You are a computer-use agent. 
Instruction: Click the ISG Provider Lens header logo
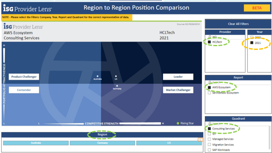tap(27, 8)
